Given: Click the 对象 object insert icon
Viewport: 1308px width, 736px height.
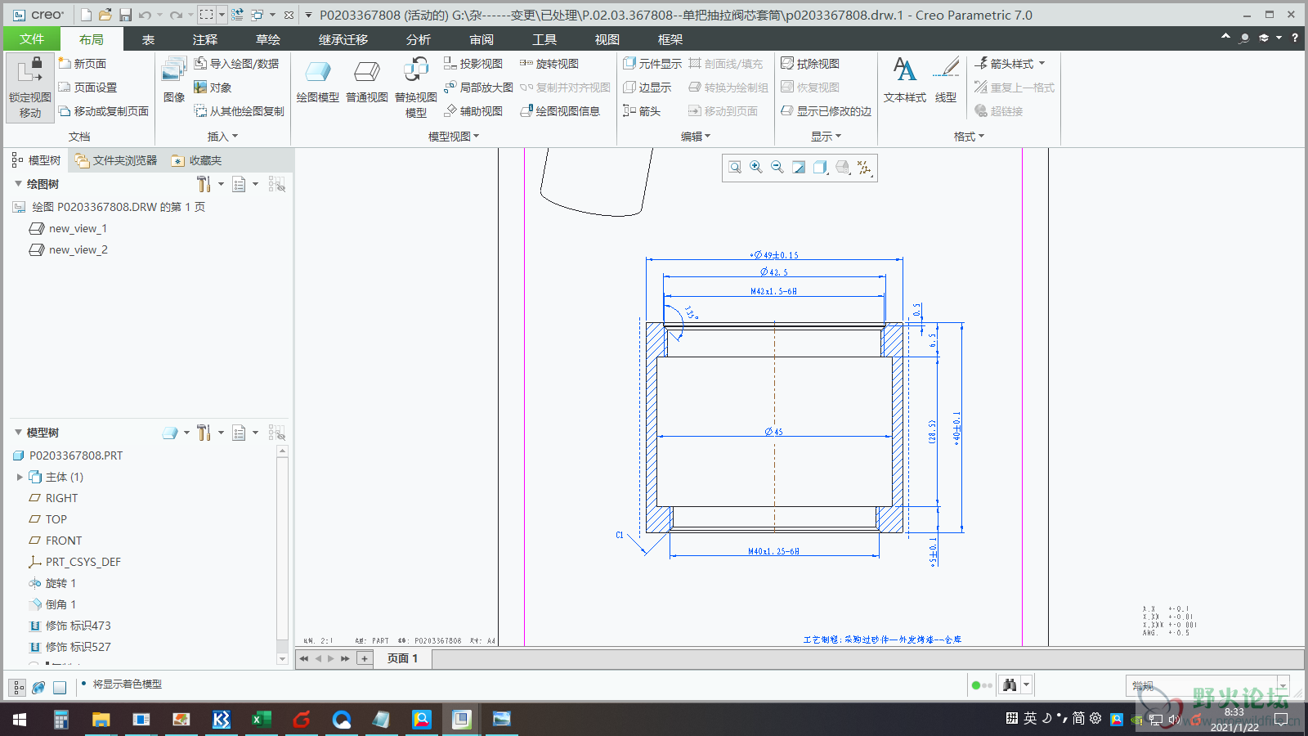Looking at the screenshot, I should pyautogui.click(x=200, y=87).
